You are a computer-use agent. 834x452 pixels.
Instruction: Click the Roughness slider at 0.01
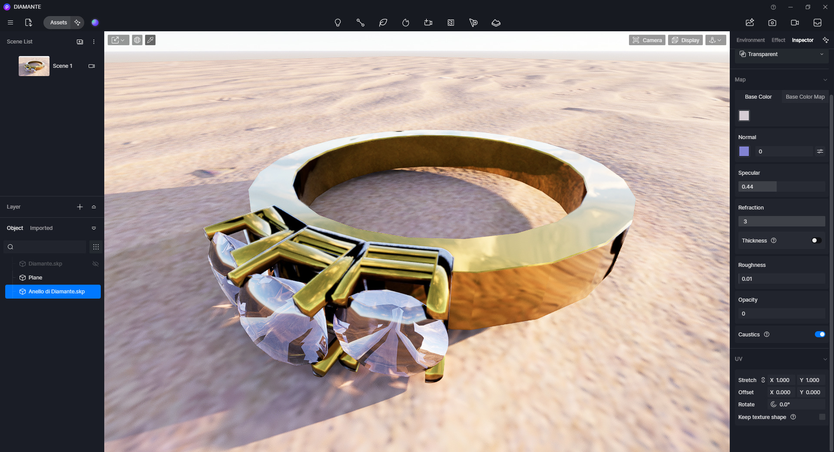pos(782,279)
